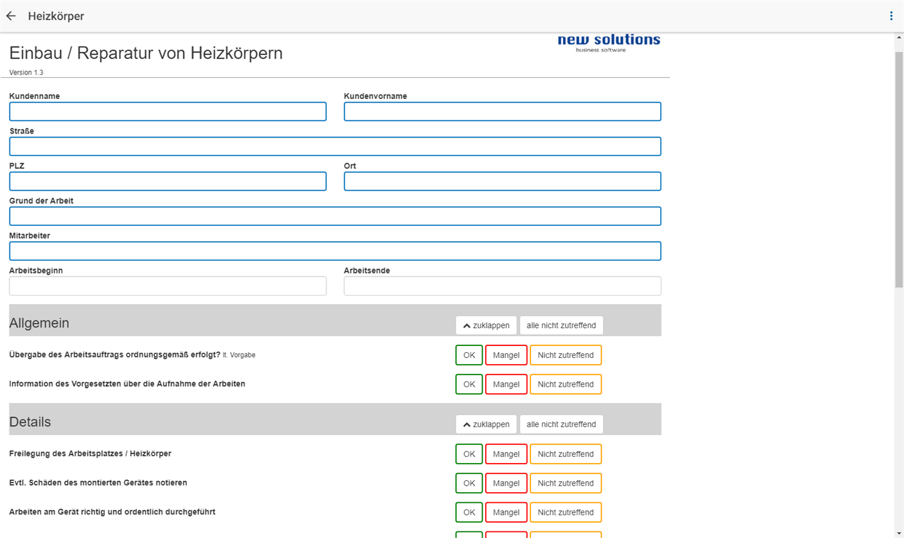Click the vertical page scrollbar

pos(899,166)
